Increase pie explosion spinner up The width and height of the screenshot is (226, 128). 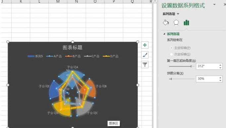pos(220,77)
